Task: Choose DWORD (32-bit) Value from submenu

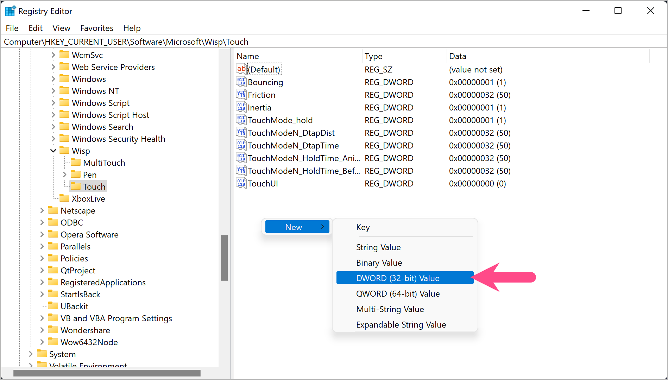Action: point(398,278)
